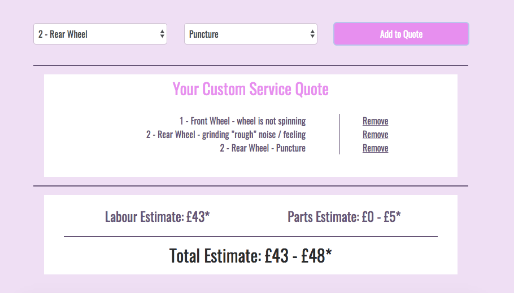Select the "2 - Rear Wheel - Puncture" quote line

263,148
